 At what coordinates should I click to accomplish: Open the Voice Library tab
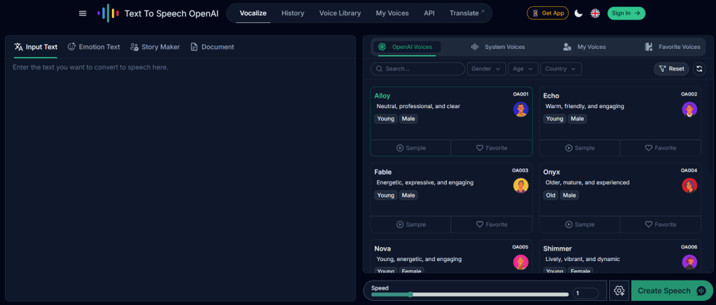(340, 13)
